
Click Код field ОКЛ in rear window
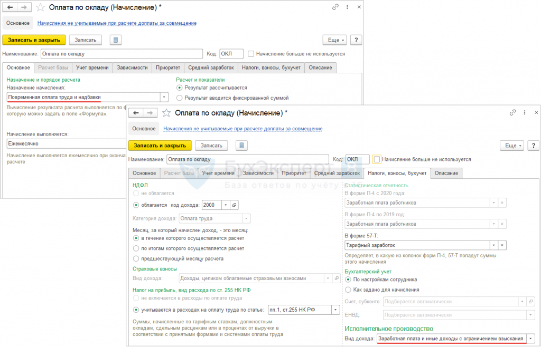[x=231, y=54]
